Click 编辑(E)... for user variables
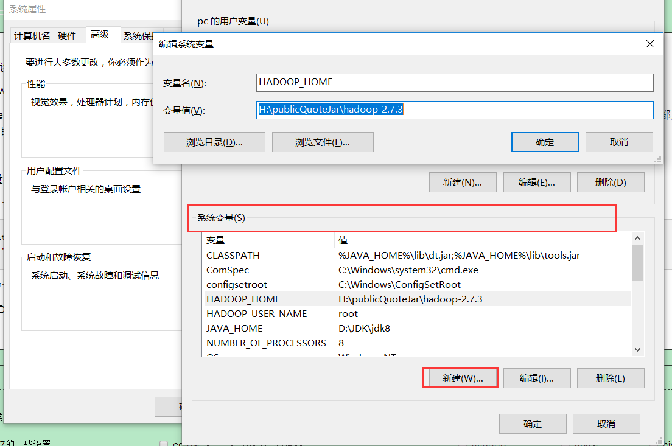Image resolution: width=672 pixels, height=446 pixels. (x=537, y=183)
